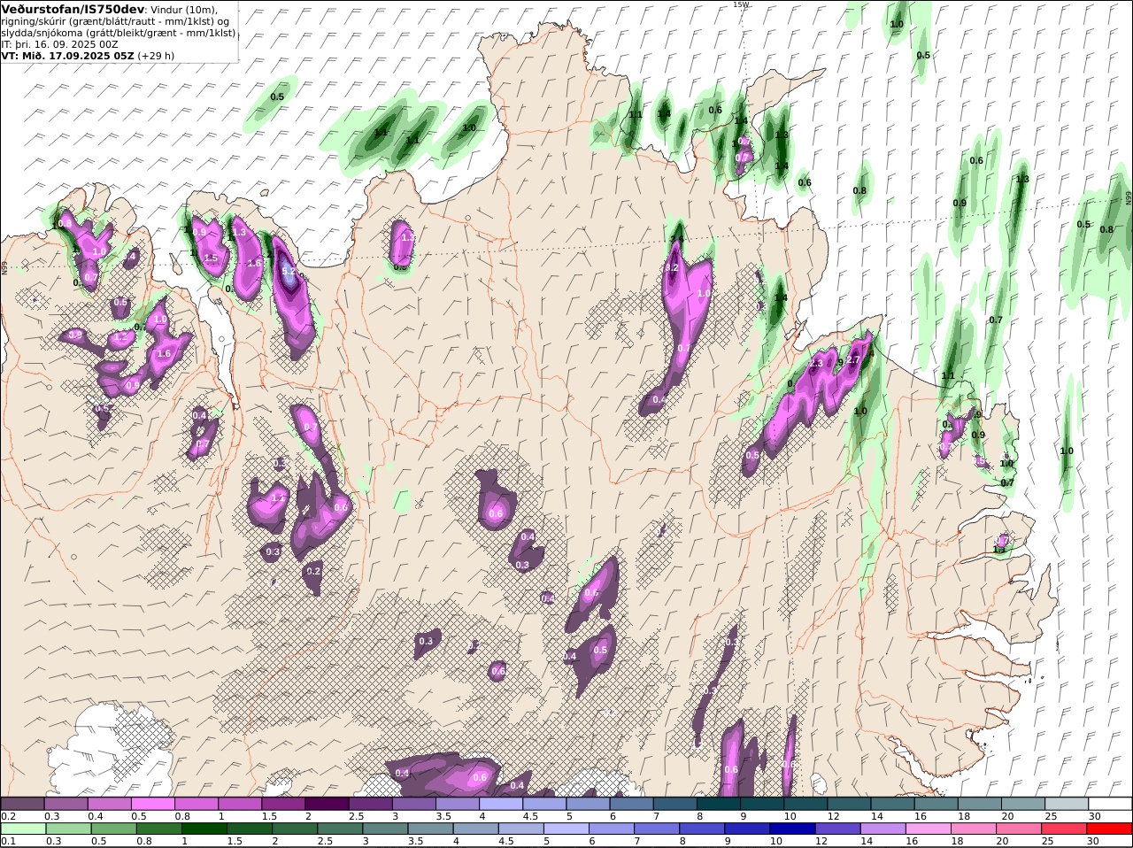Click the 15W longitude label at map top

(741, 4)
